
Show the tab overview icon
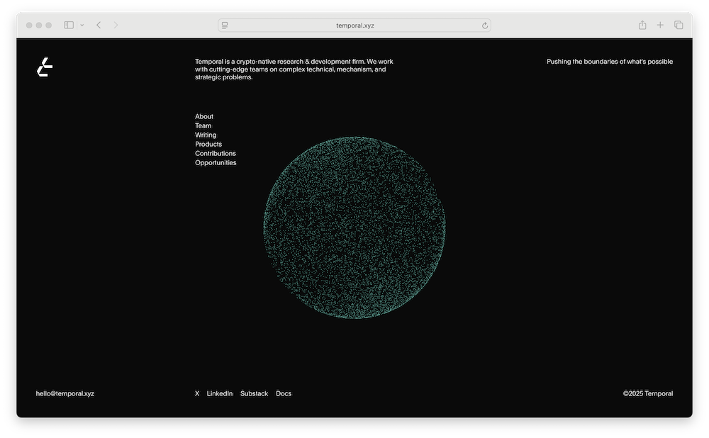point(679,25)
